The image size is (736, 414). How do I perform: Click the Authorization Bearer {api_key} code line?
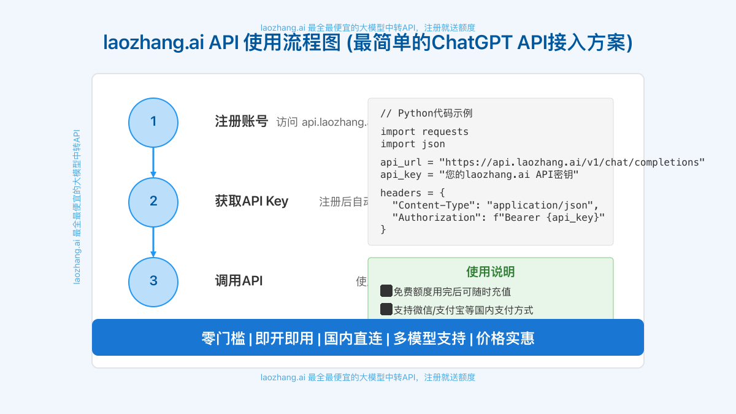click(499, 217)
